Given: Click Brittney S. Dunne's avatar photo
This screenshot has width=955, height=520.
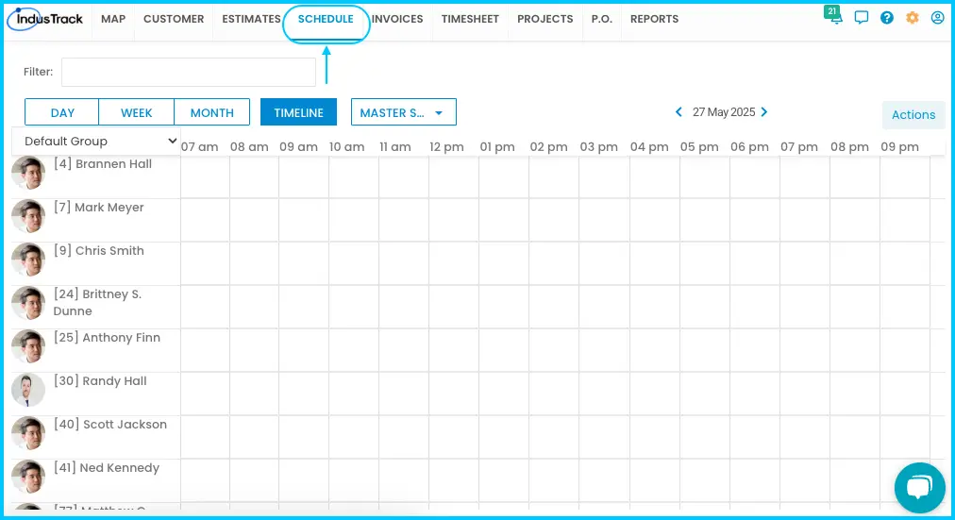Looking at the screenshot, I should 28,303.
